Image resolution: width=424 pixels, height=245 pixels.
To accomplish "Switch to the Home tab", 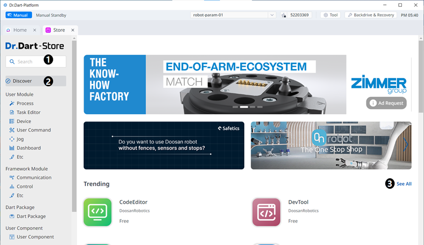I will tap(20, 30).
